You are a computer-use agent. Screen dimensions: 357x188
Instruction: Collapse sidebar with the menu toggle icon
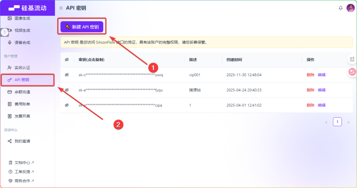pos(61,8)
